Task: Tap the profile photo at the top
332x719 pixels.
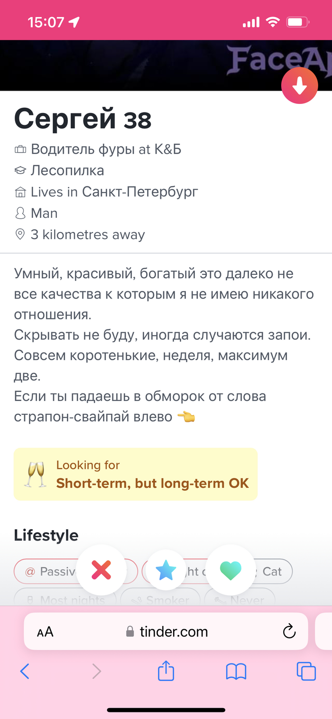Action: [x=142, y=65]
